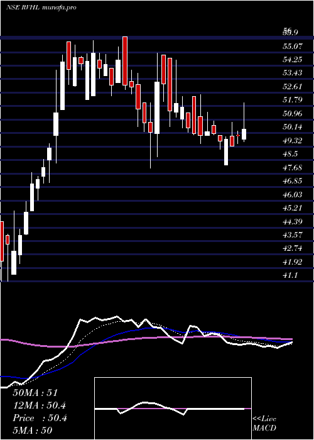This screenshot has width=314, height=440.
Task: Click the 12MA : 50.4 indicator text
Action: tap(40, 405)
